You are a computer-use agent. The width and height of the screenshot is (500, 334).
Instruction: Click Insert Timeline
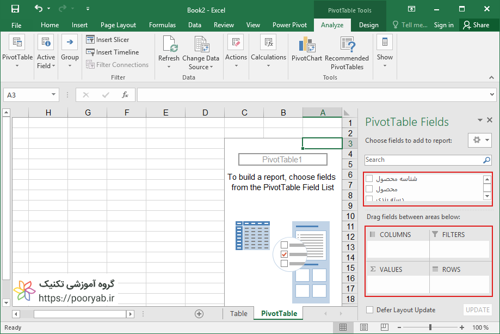(112, 52)
